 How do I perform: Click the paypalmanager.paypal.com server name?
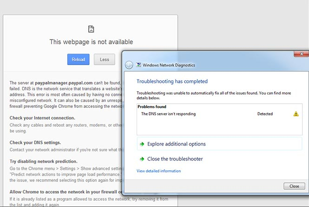coord(64,83)
